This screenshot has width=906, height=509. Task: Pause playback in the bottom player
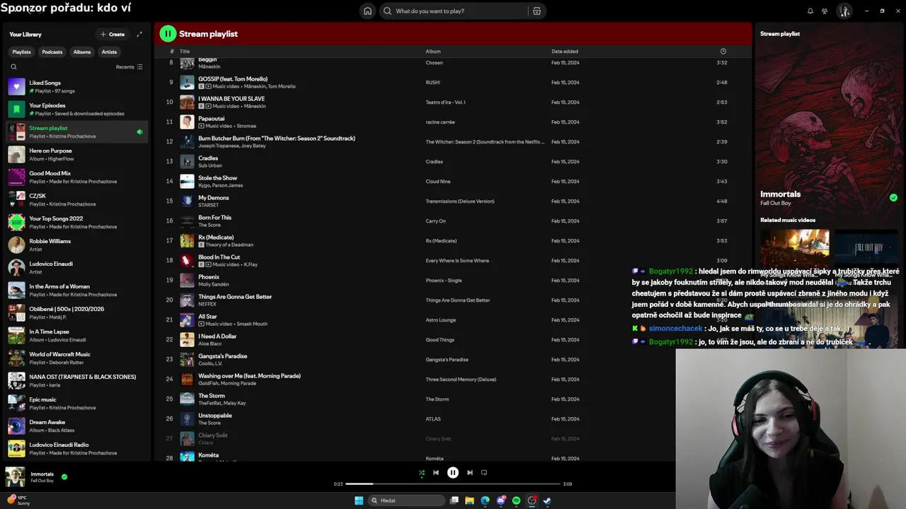(x=453, y=473)
